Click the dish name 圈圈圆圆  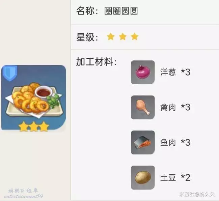[121, 11]
